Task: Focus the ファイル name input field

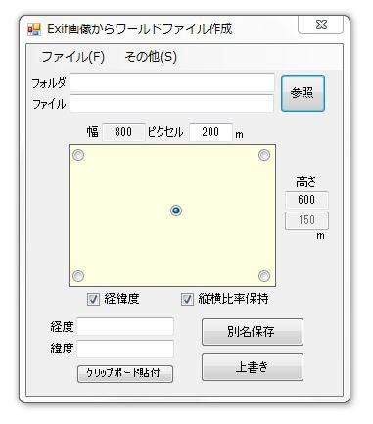Action: [x=172, y=104]
